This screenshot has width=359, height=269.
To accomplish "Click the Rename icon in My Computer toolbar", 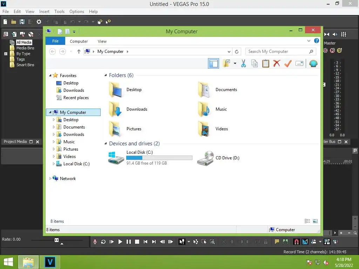I will [x=299, y=63].
